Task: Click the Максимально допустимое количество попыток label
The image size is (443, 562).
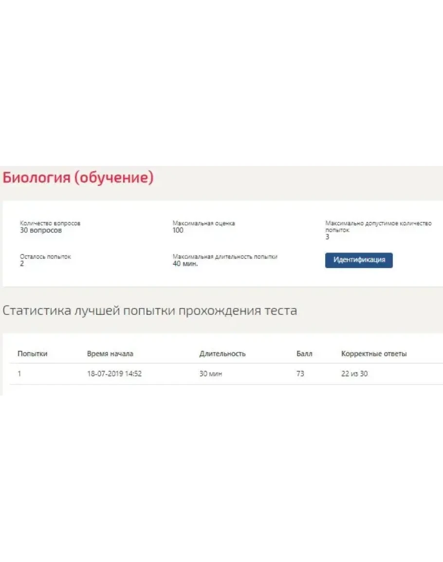Action: click(x=378, y=226)
